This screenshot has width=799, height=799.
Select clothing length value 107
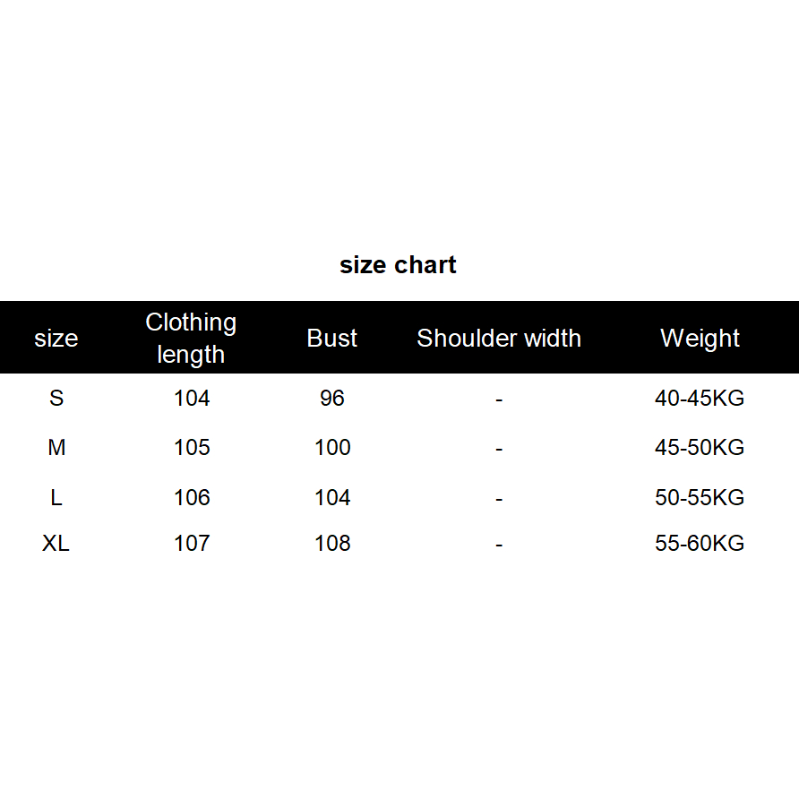pos(192,543)
